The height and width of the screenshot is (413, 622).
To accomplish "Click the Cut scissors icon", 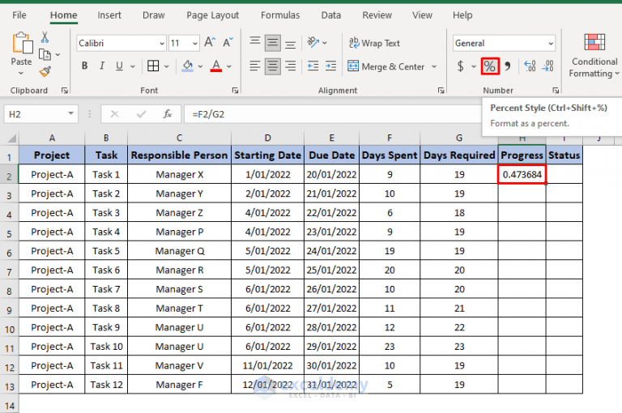I will pos(45,37).
